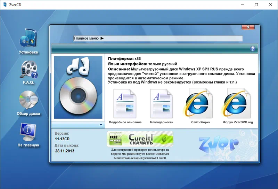Click the Установка label
The width and height of the screenshot is (278, 189).
[28, 52]
